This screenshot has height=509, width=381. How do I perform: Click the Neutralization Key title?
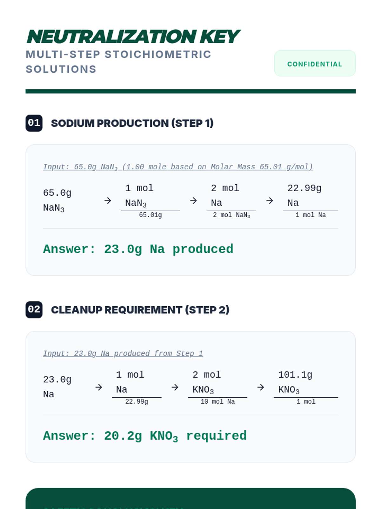[x=133, y=37]
